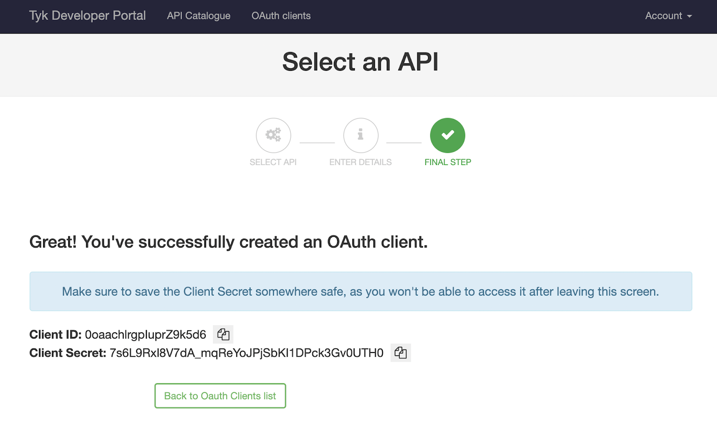
Task: Open the API Catalogue page
Action: (199, 16)
